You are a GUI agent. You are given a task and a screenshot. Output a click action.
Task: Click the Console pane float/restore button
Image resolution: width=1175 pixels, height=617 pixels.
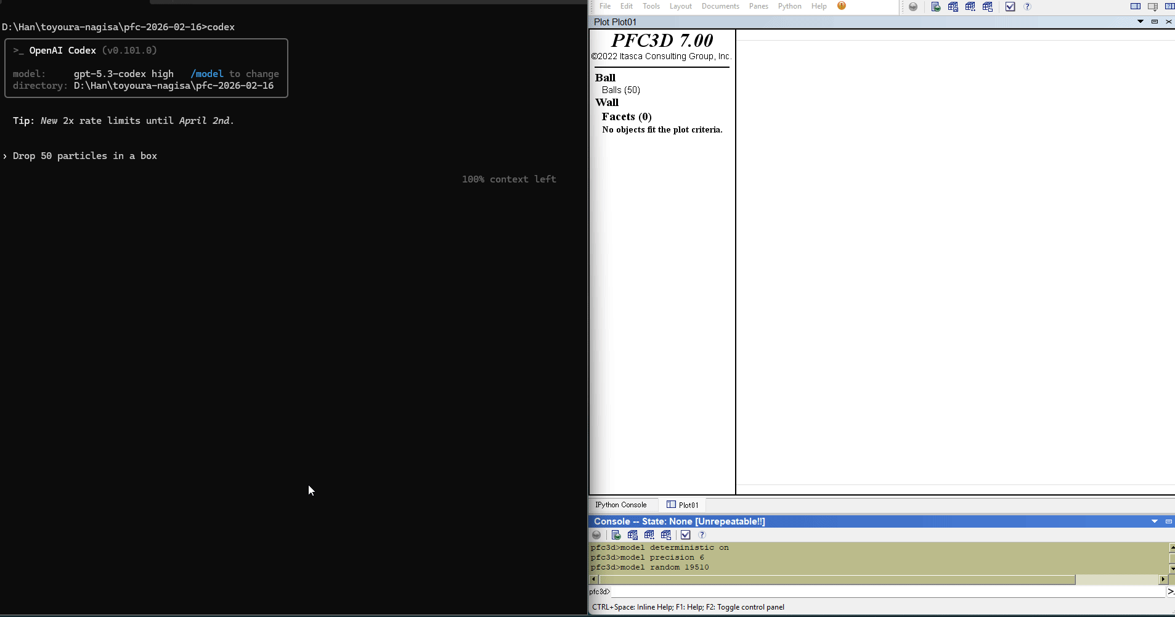coord(1168,521)
